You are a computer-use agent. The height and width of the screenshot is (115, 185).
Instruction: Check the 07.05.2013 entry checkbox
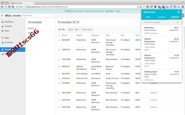click(59, 60)
